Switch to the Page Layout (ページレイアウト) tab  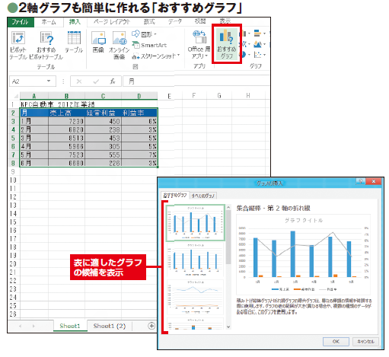112,22
